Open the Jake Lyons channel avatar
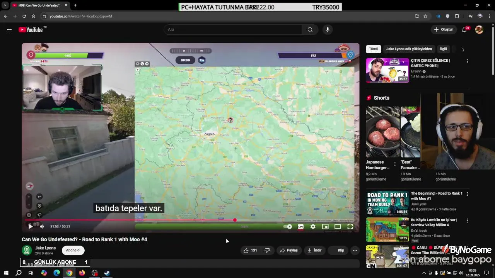Image resolution: width=495 pixels, height=278 pixels. tap(27, 250)
